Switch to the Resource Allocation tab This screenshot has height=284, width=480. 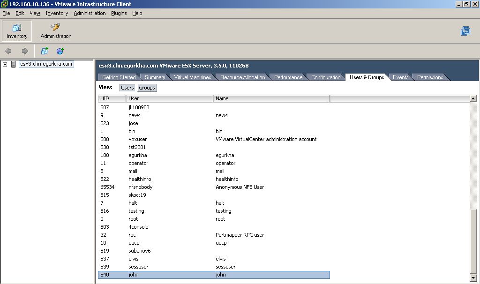point(242,77)
